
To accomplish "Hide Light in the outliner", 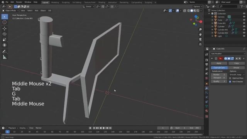I will click(244, 36).
